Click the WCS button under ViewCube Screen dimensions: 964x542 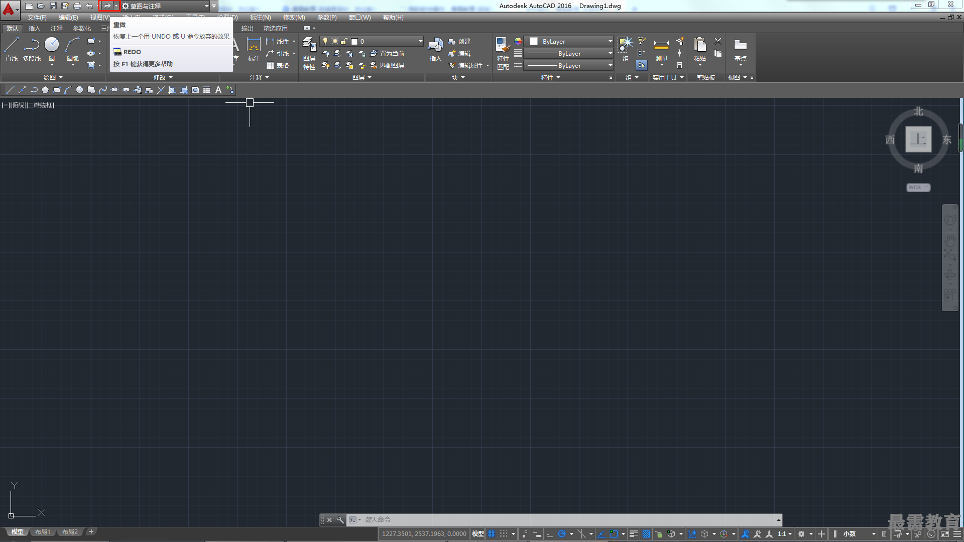point(918,188)
